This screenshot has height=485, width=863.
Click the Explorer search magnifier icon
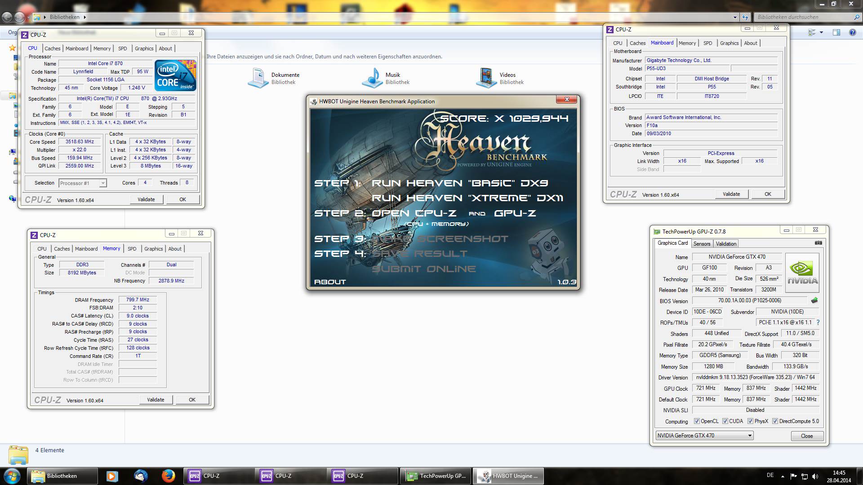[x=856, y=17]
